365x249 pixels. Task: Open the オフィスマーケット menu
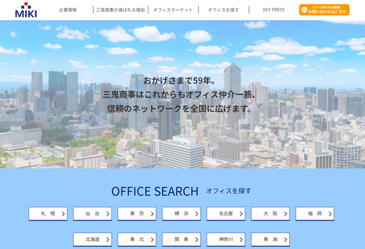[173, 10]
